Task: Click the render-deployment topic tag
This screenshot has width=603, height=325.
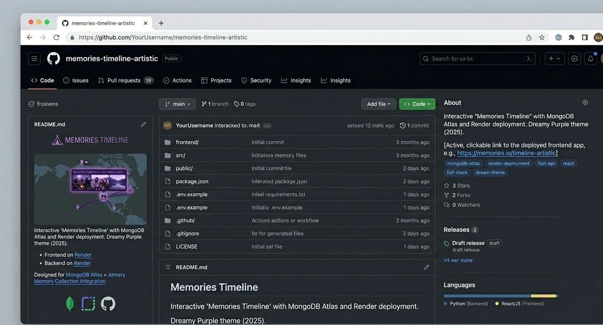Action: coord(508,163)
